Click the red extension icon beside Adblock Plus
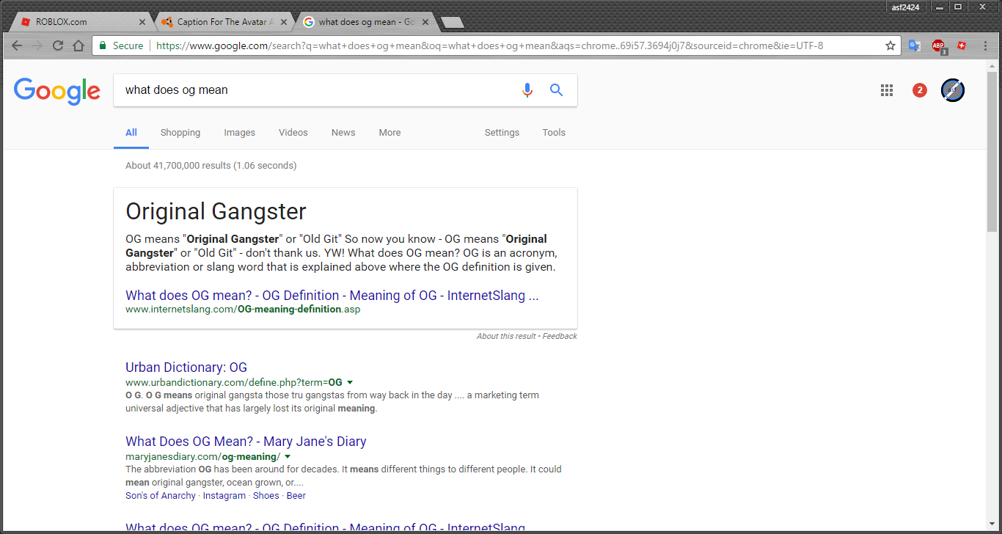This screenshot has height=534, width=1002. [962, 45]
